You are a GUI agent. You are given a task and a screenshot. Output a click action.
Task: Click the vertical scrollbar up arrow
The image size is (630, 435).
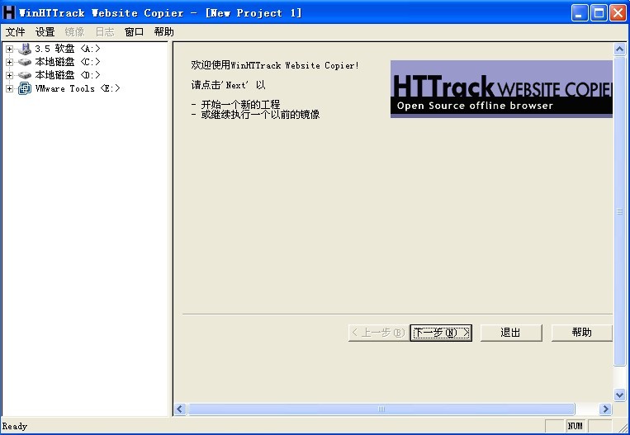[619, 50]
